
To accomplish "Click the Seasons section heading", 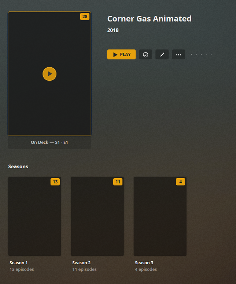I will pos(18,167).
